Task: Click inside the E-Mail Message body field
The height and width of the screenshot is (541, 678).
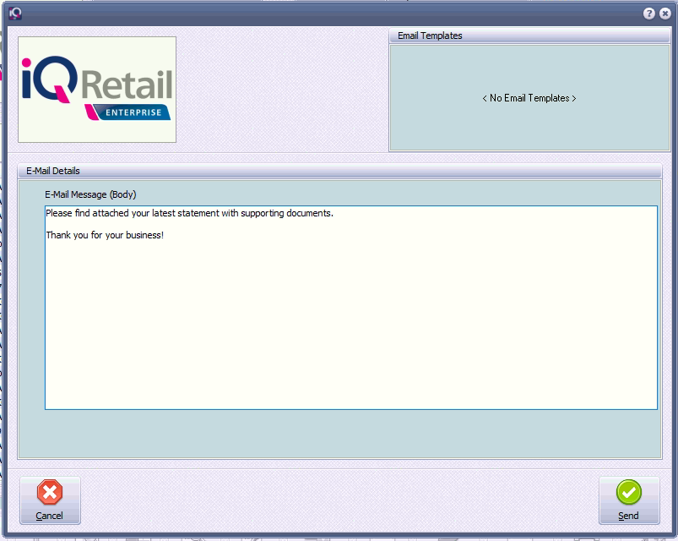Action: pyautogui.click(x=351, y=308)
